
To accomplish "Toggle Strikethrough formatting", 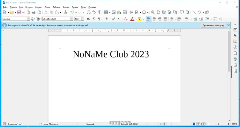I will tap(107, 19).
